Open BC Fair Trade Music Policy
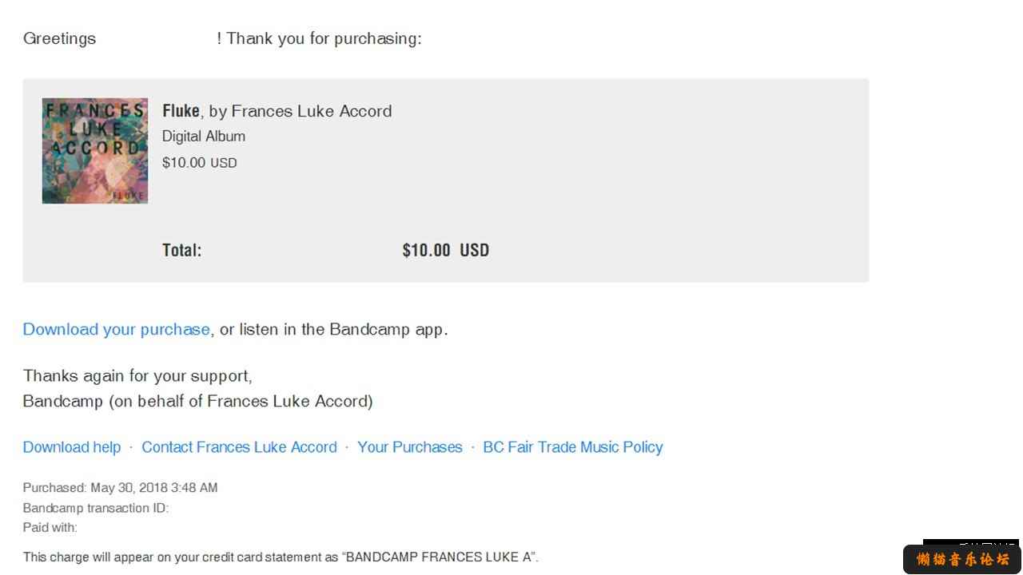Viewport: 1023px width, 575px height. 573,447
